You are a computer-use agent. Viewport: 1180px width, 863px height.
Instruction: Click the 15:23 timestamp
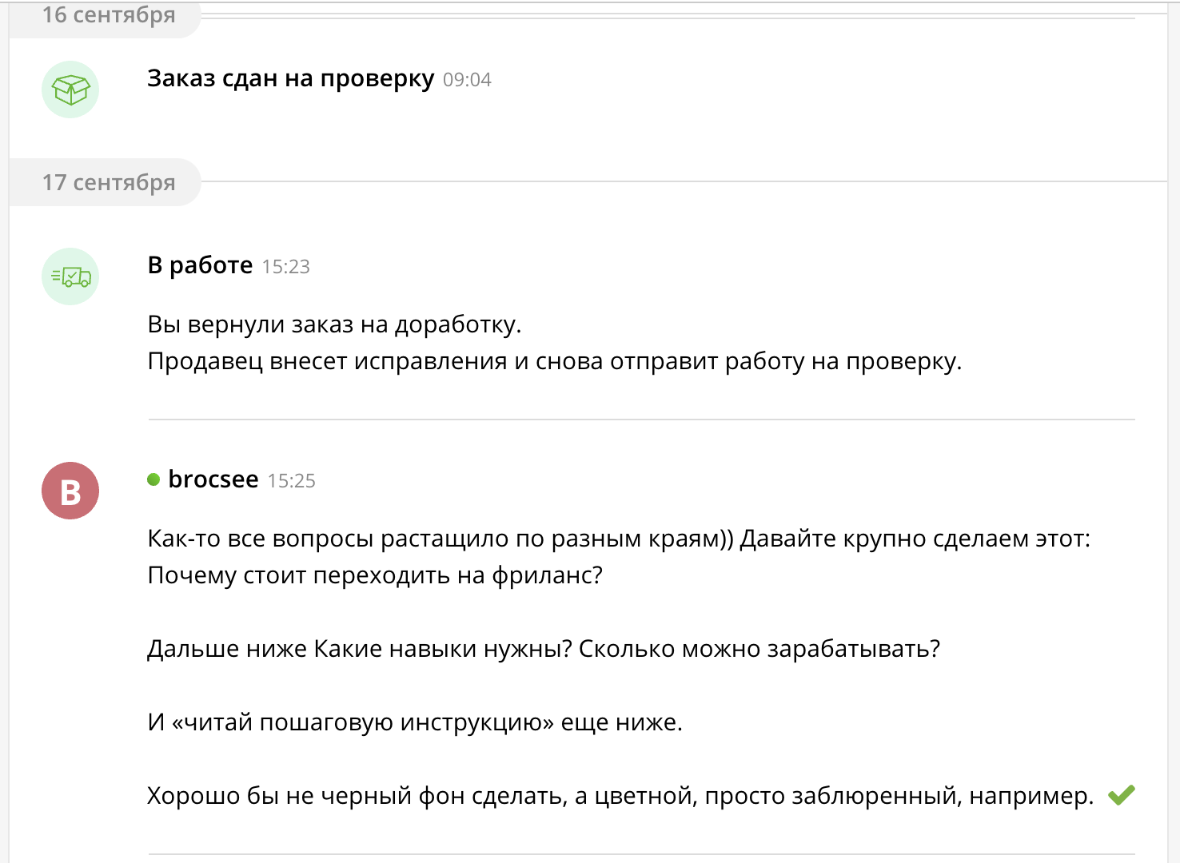[x=285, y=267]
